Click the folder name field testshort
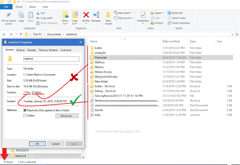 pos(51,59)
